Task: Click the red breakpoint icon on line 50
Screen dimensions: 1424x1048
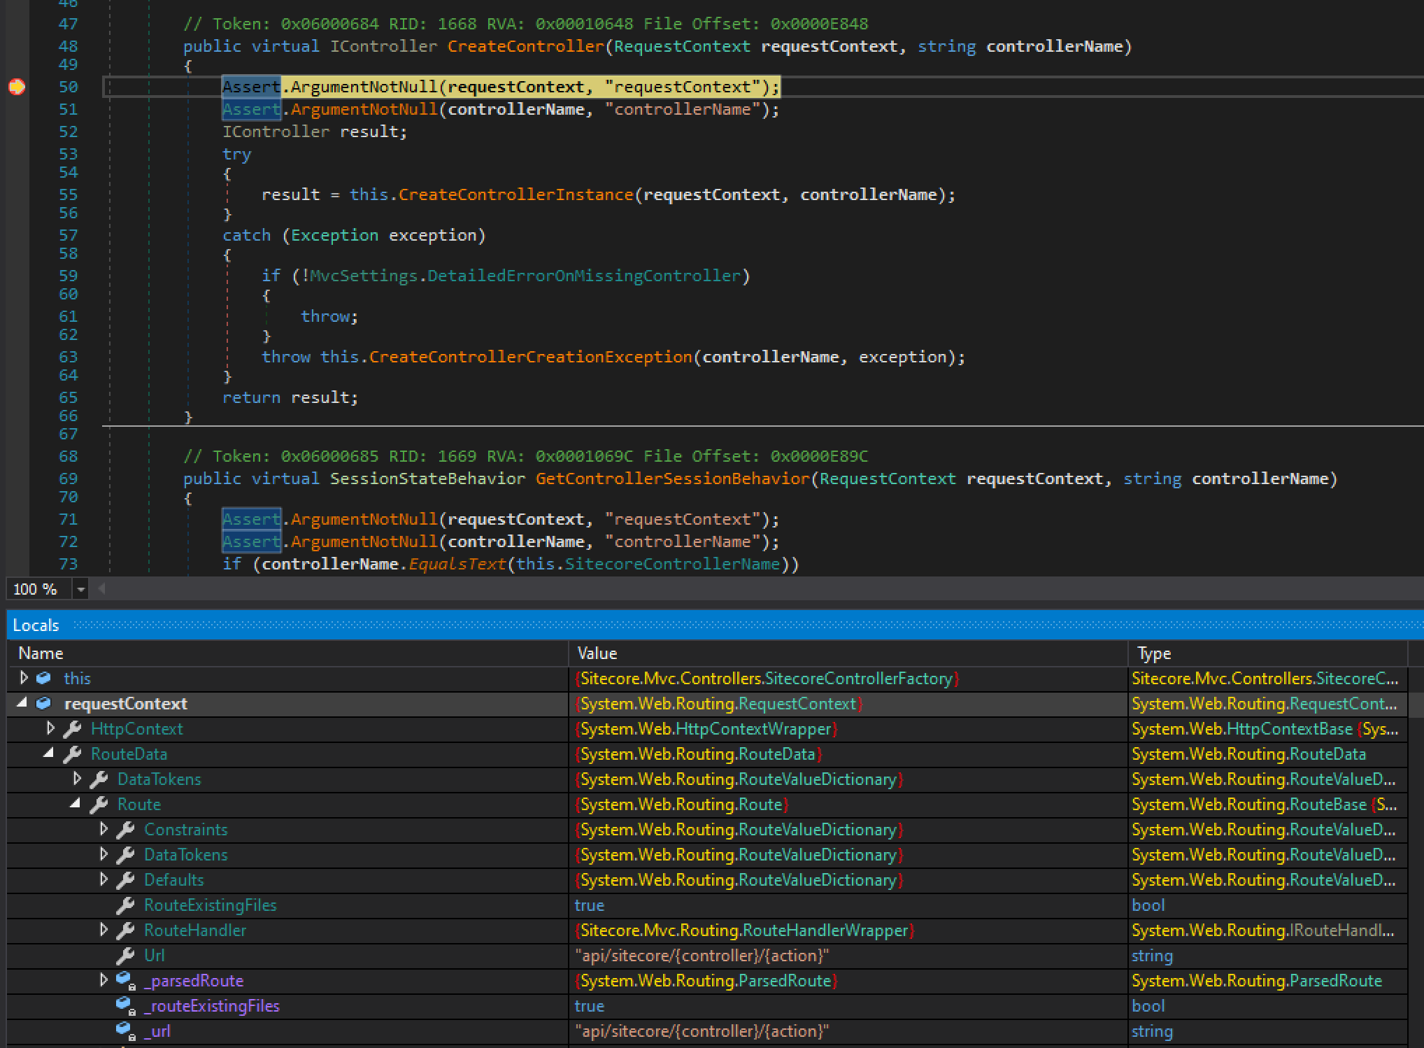Action: coord(17,87)
